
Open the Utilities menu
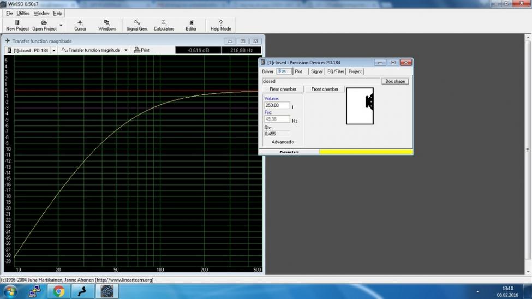click(x=23, y=13)
